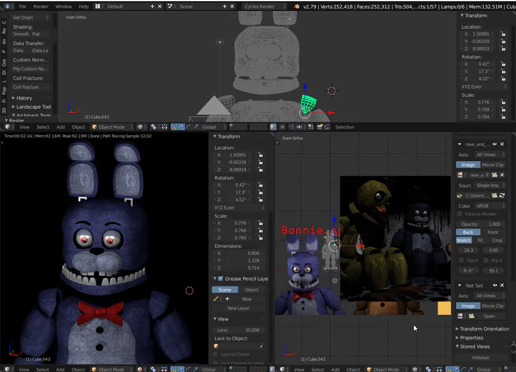Screen dimensions: 516x372
Task: Expand the Landscape Tool panel
Action: click(32, 107)
